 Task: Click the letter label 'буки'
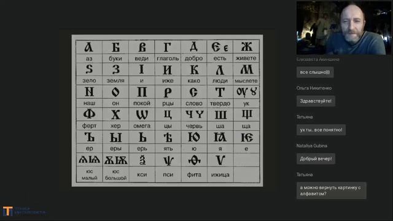pyautogui.click(x=115, y=58)
